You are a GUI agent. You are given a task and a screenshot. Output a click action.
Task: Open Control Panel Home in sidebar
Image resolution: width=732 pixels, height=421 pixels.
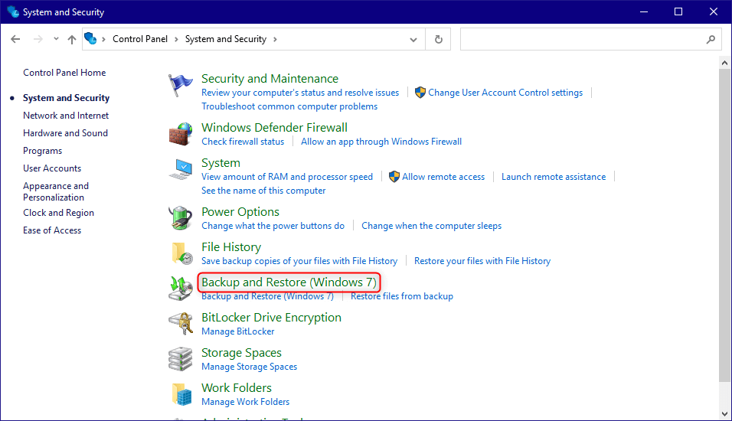pos(64,73)
